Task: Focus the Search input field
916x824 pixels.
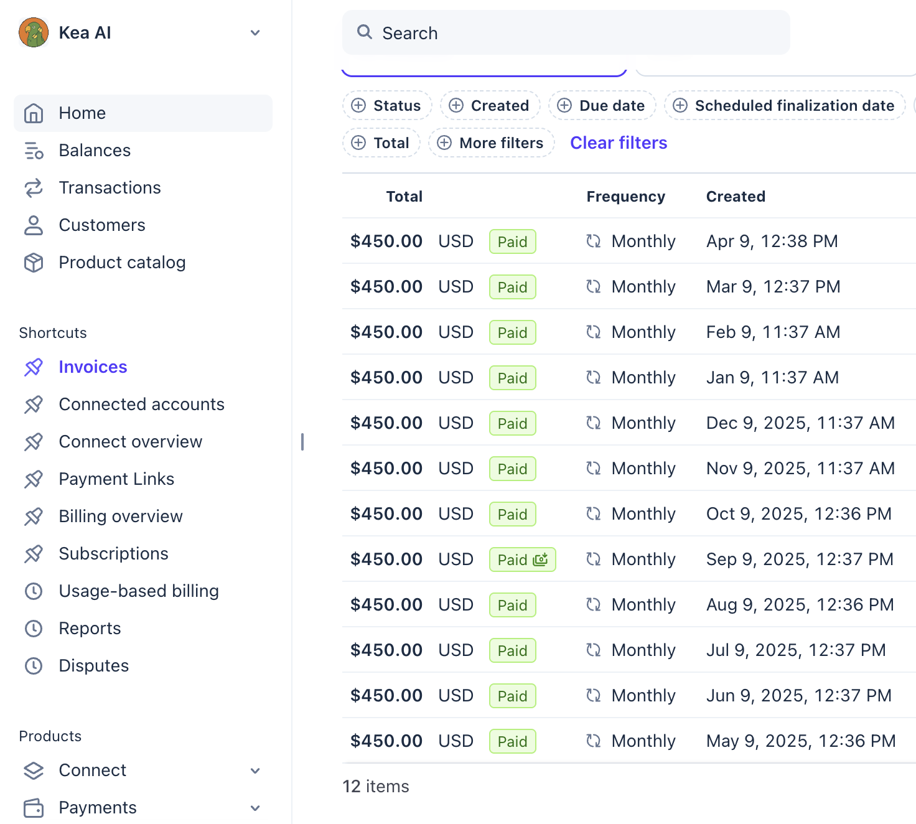Action: click(566, 33)
